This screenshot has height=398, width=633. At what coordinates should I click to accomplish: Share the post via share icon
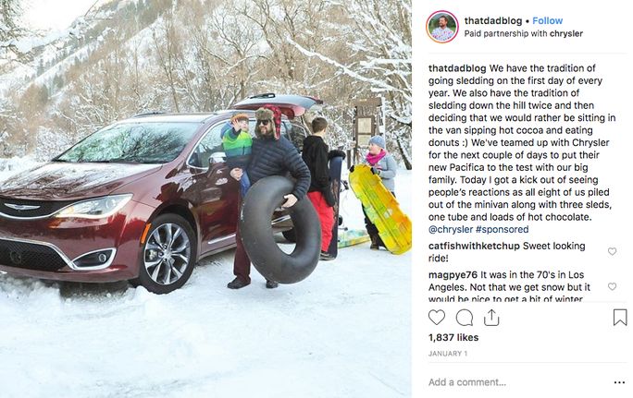491,318
